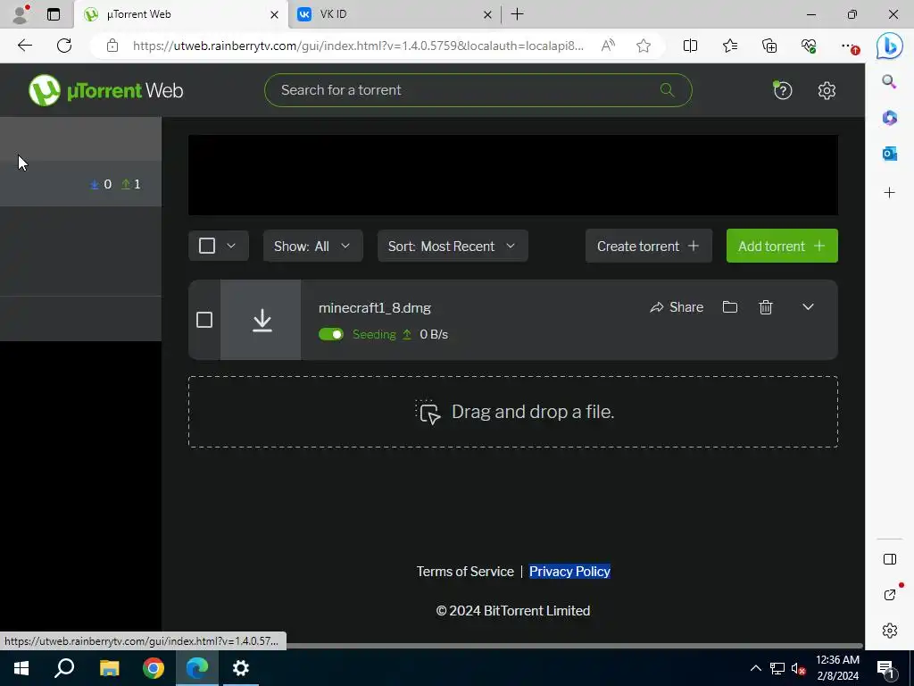Open the bulk selection dropdown arrow
Viewport: 914px width, 686px height.
tap(231, 246)
